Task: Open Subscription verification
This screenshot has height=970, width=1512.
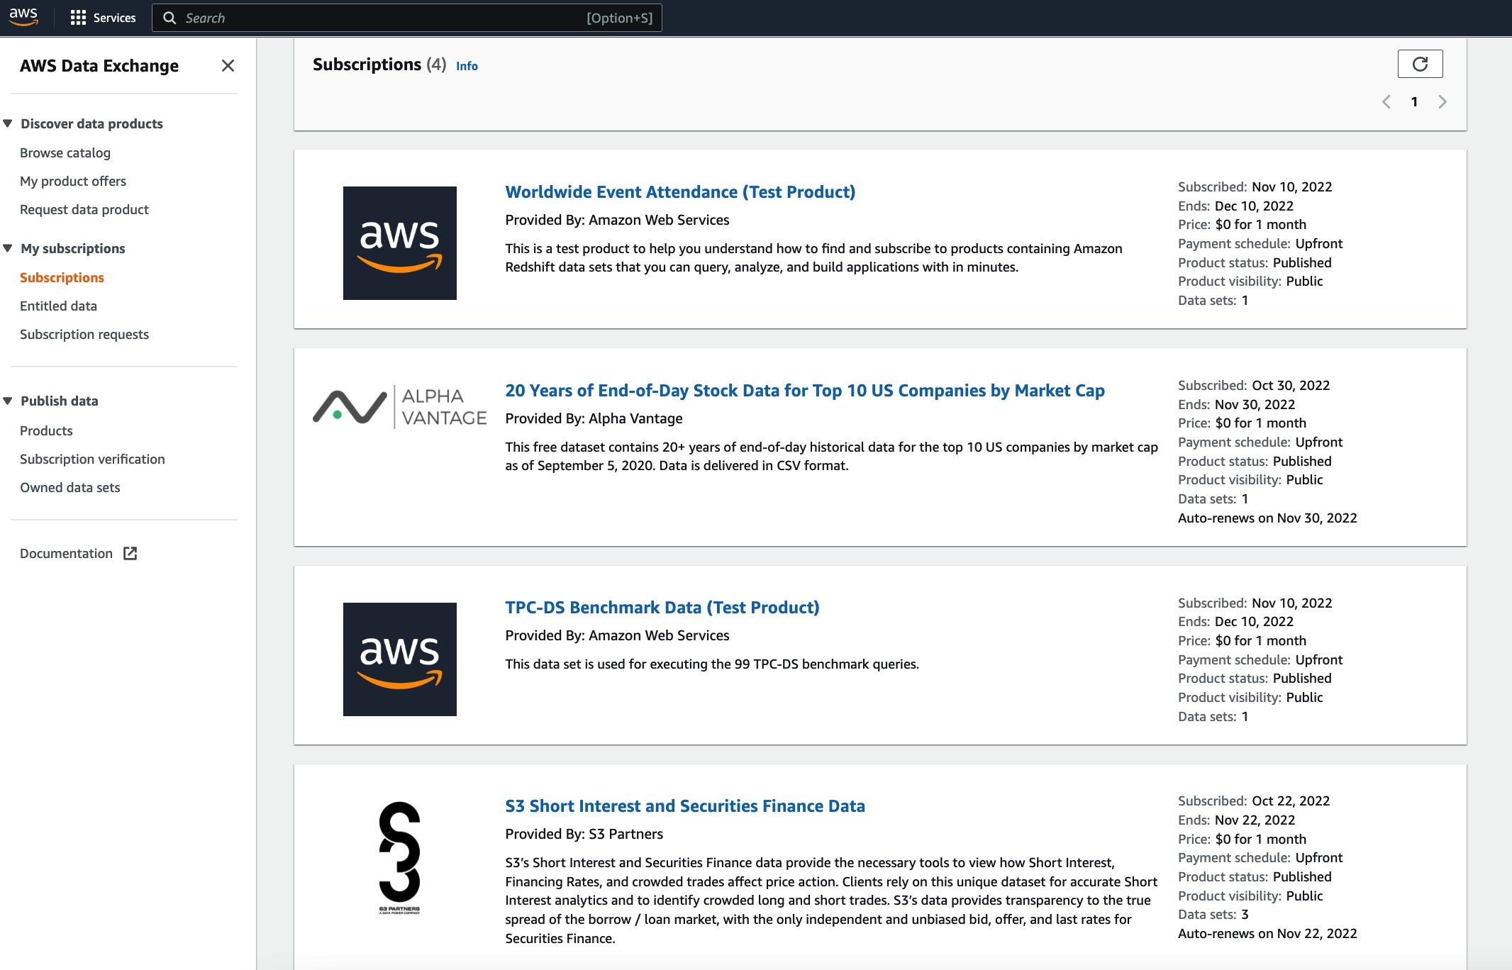Action: [x=92, y=459]
